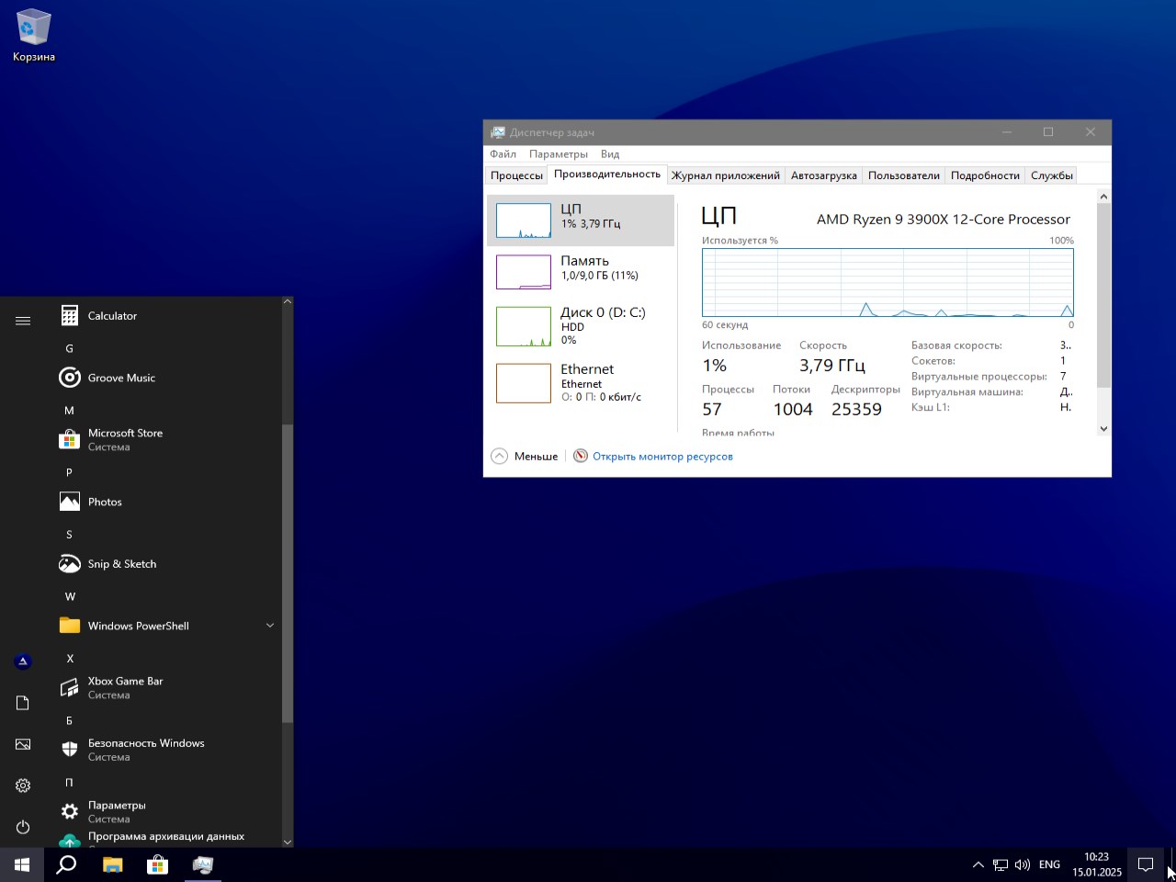Click ENG language indicator in tray
Viewport: 1176px width, 882px height.
tap(1049, 865)
